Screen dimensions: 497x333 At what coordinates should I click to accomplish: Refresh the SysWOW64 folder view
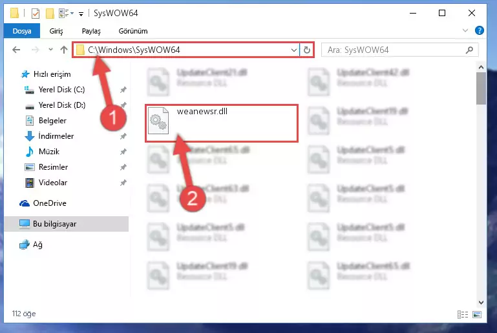306,50
